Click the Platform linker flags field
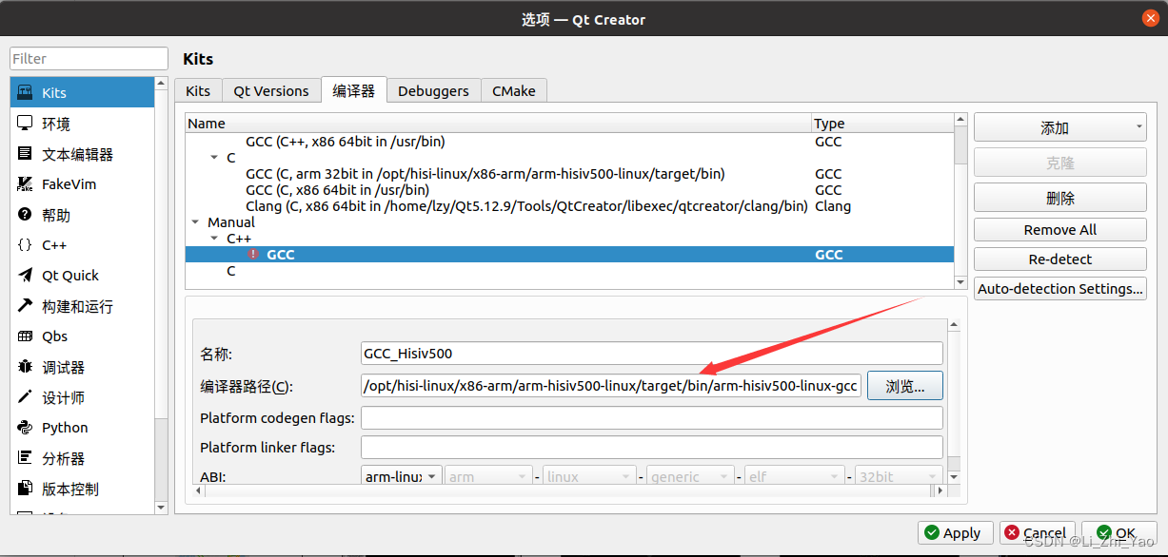1168x557 pixels. (x=652, y=447)
